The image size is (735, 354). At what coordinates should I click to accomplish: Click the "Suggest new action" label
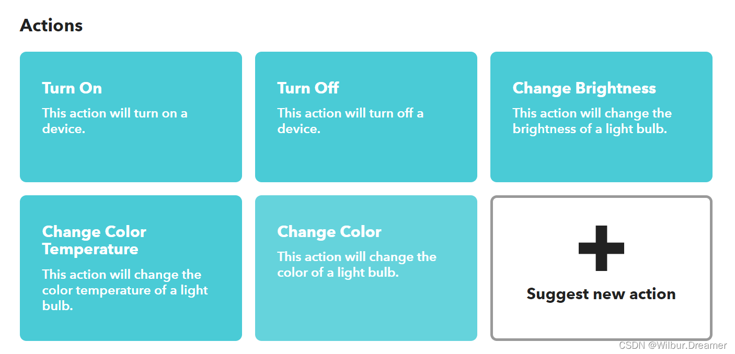pos(601,294)
